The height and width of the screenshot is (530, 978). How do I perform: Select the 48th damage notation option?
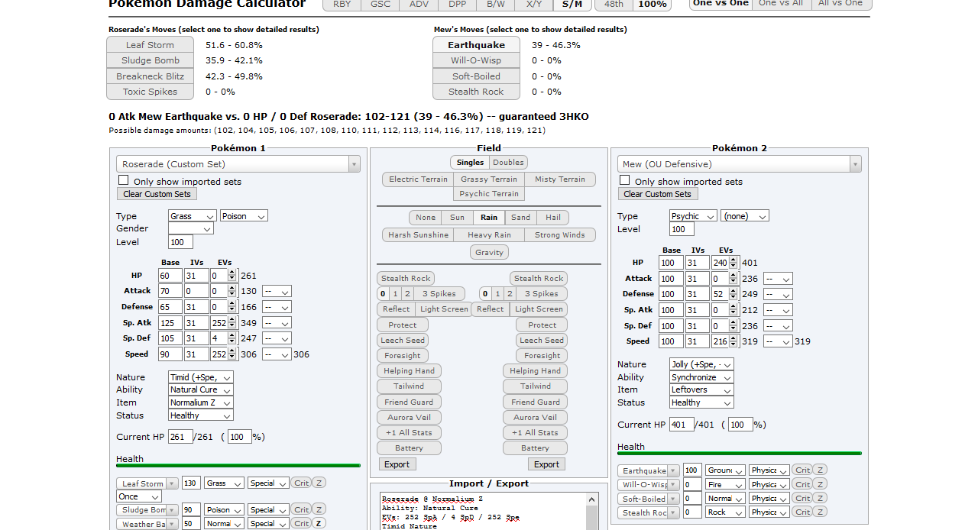614,4
